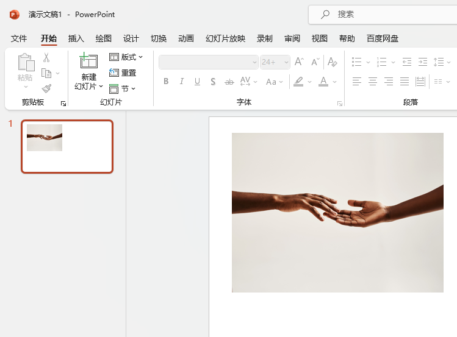Click the Paste clipboard icon
The height and width of the screenshot is (337, 457).
[x=26, y=62]
